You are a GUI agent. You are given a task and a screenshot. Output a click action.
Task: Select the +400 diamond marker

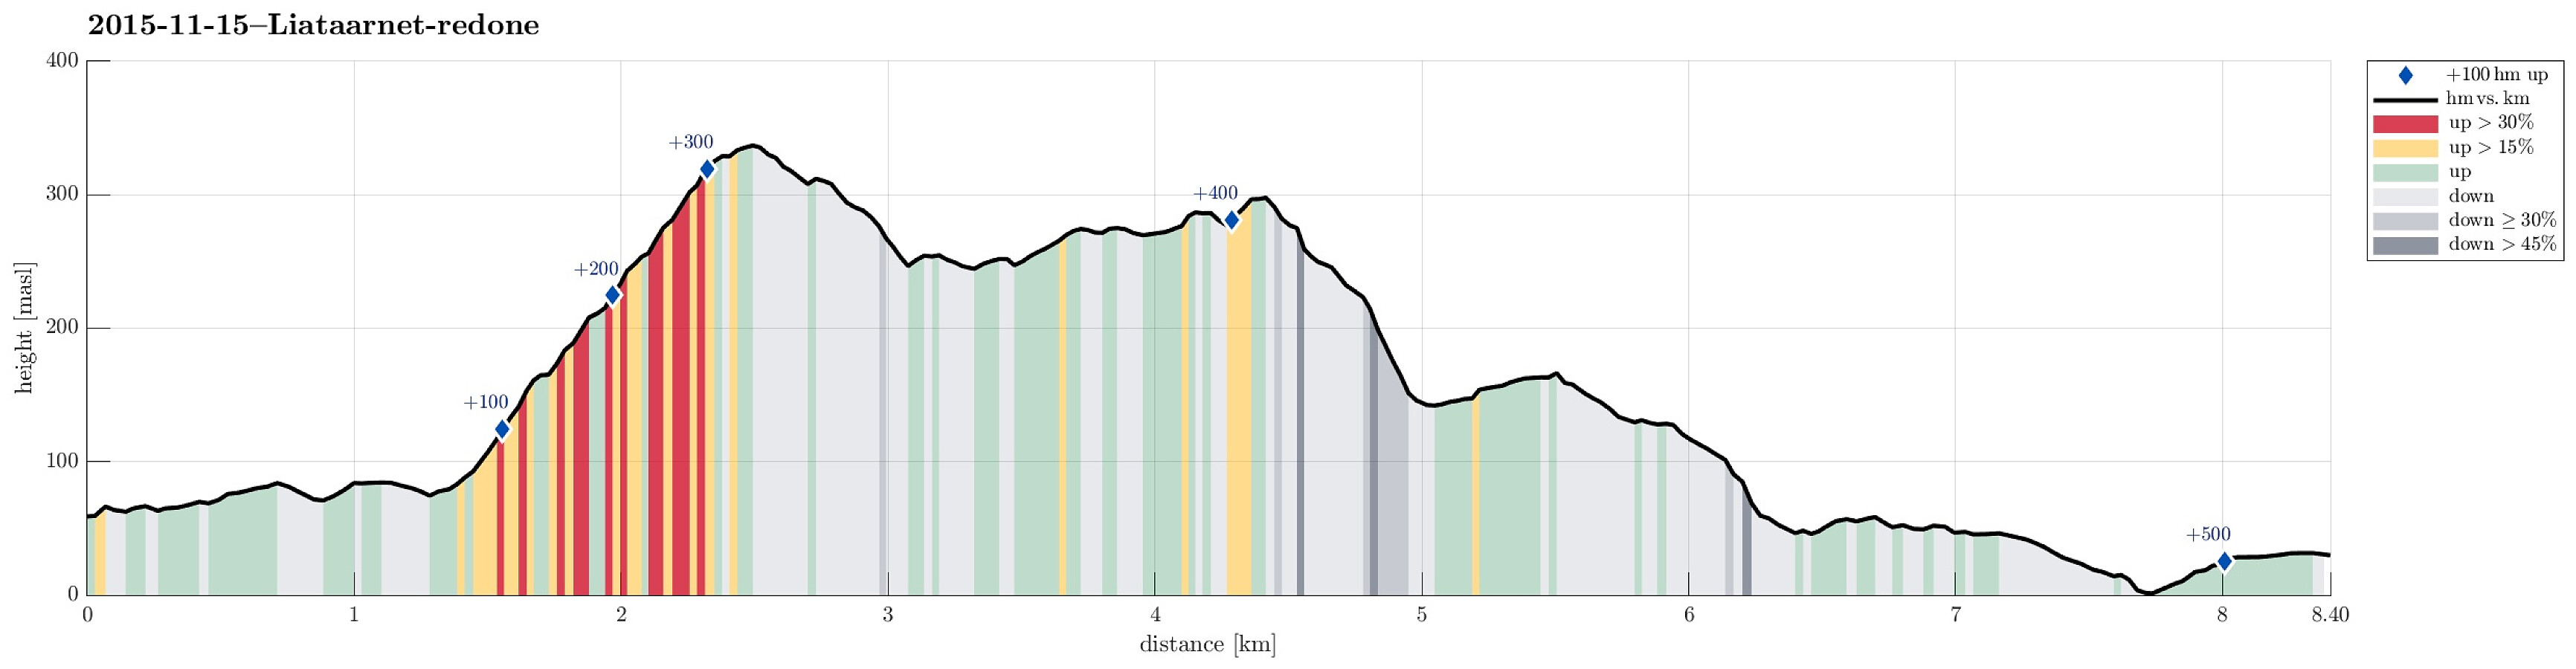click(x=1232, y=221)
